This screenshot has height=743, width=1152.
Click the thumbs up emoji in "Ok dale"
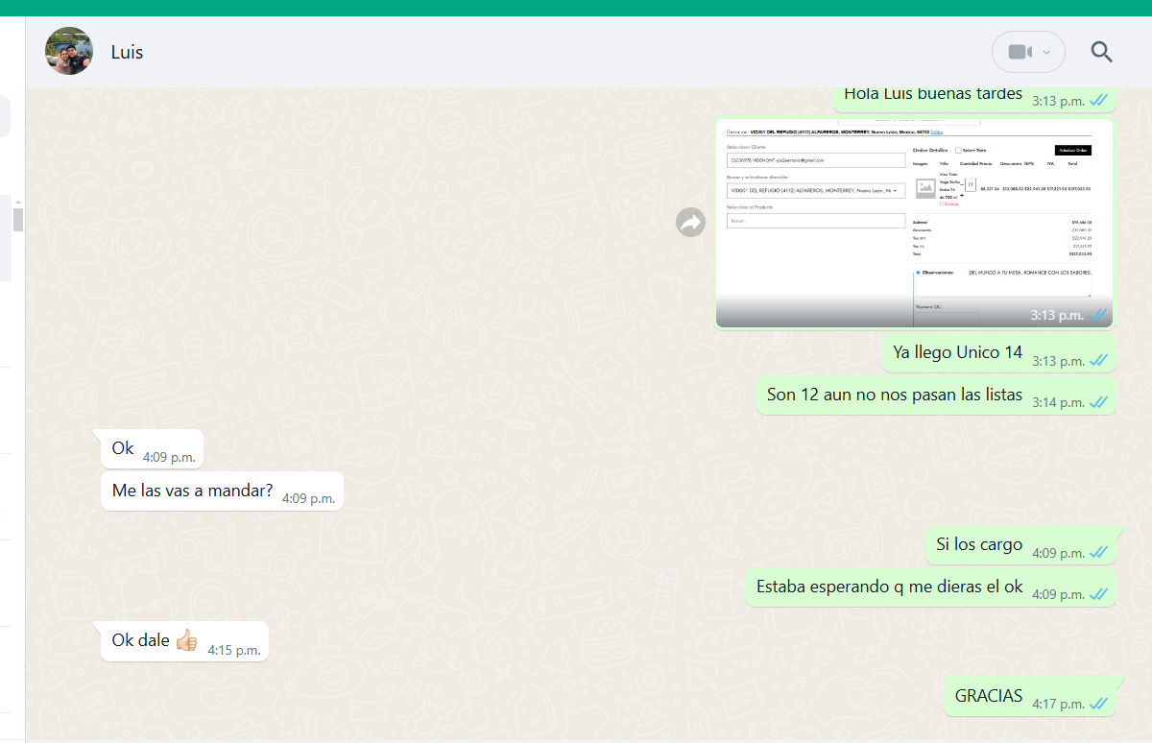pos(186,640)
